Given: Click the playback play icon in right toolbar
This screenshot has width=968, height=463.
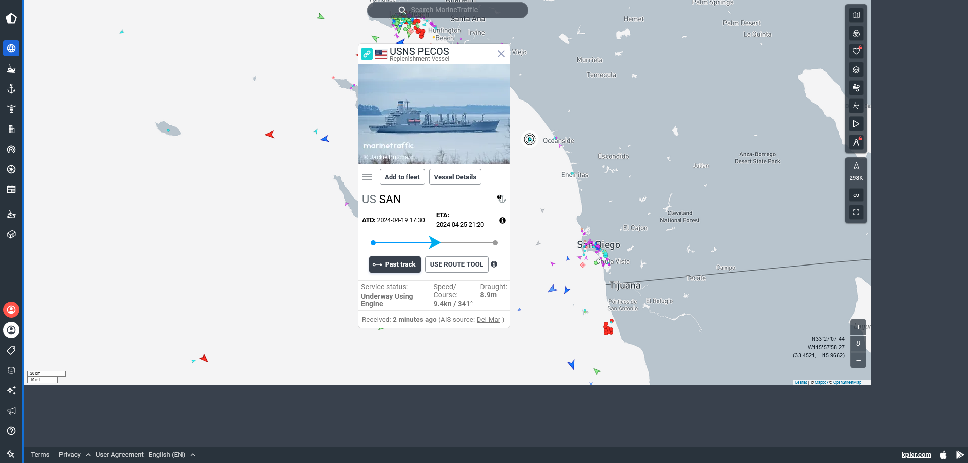Looking at the screenshot, I should 856,124.
